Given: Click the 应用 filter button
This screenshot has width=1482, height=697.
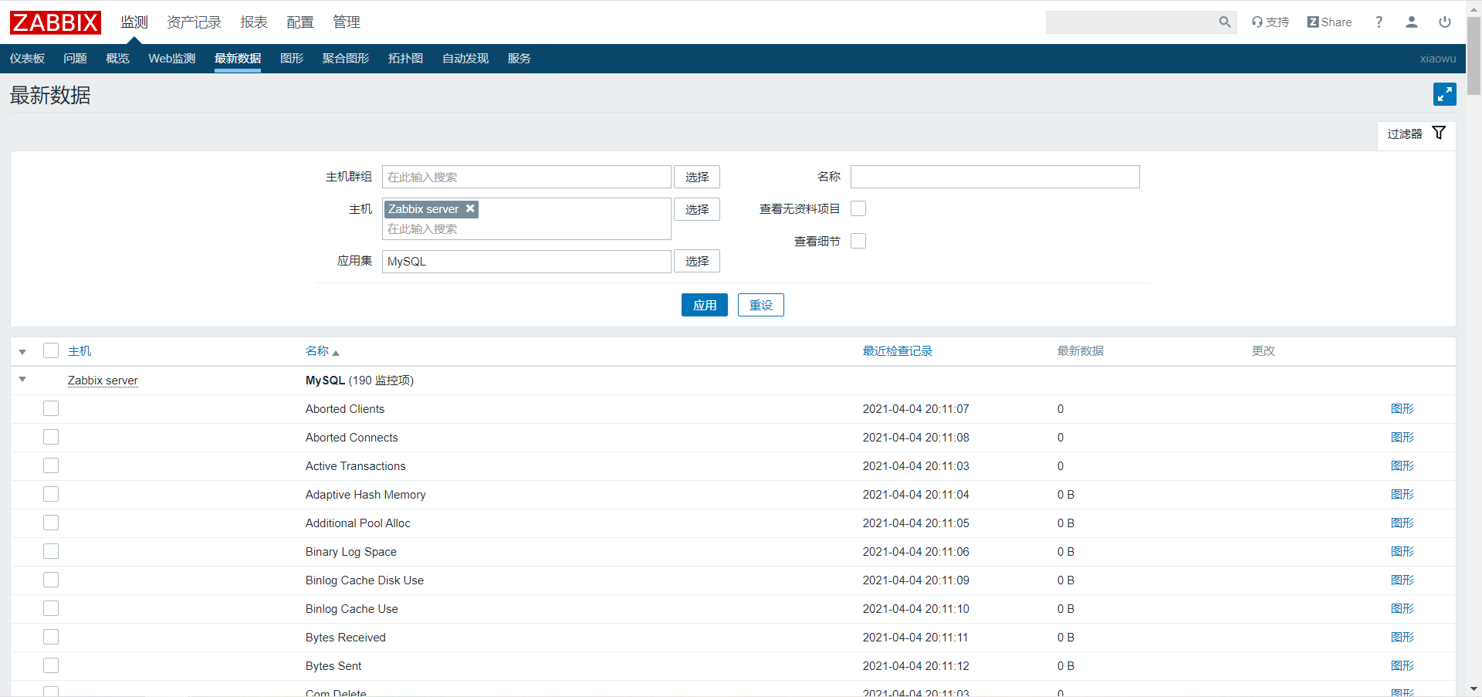Looking at the screenshot, I should (x=705, y=305).
